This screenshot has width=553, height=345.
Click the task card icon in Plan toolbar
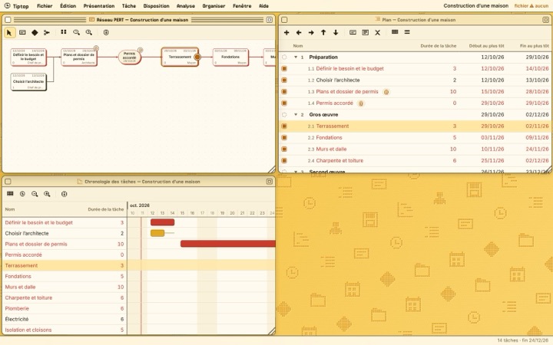point(353,32)
